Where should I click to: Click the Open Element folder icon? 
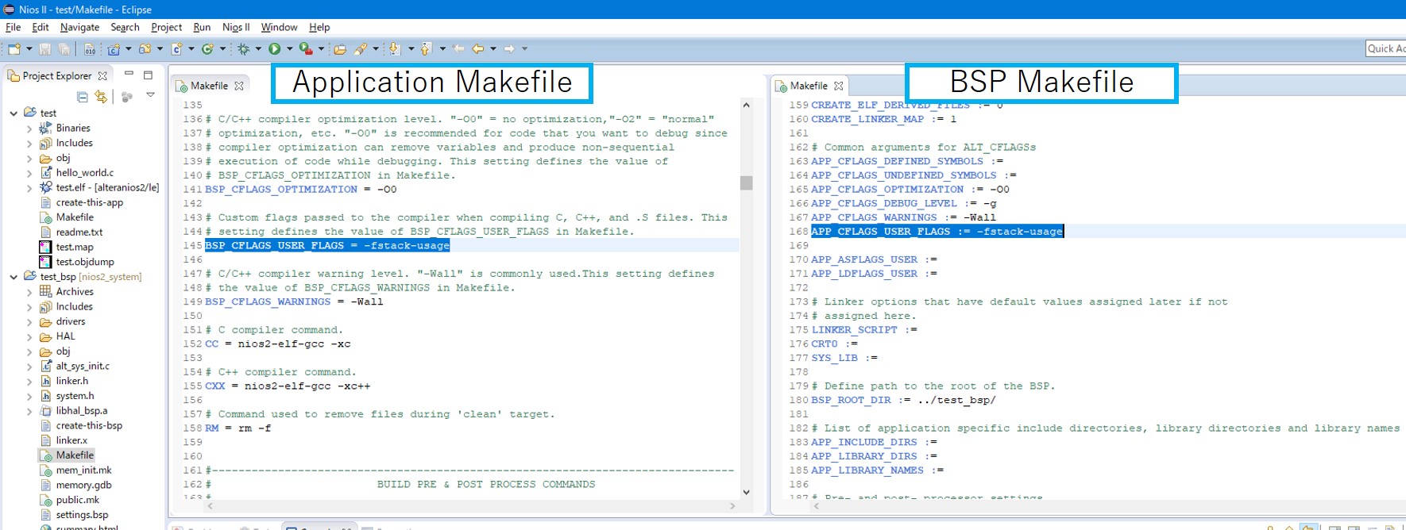coord(340,49)
